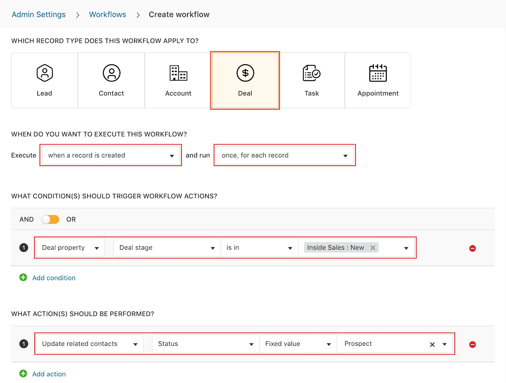
Task: Choose the Appointment record type card
Action: pyautogui.click(x=378, y=80)
